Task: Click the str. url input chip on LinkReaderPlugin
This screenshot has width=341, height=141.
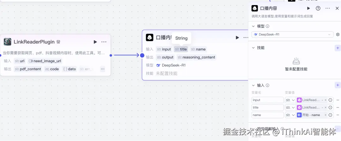Action: click(20, 61)
